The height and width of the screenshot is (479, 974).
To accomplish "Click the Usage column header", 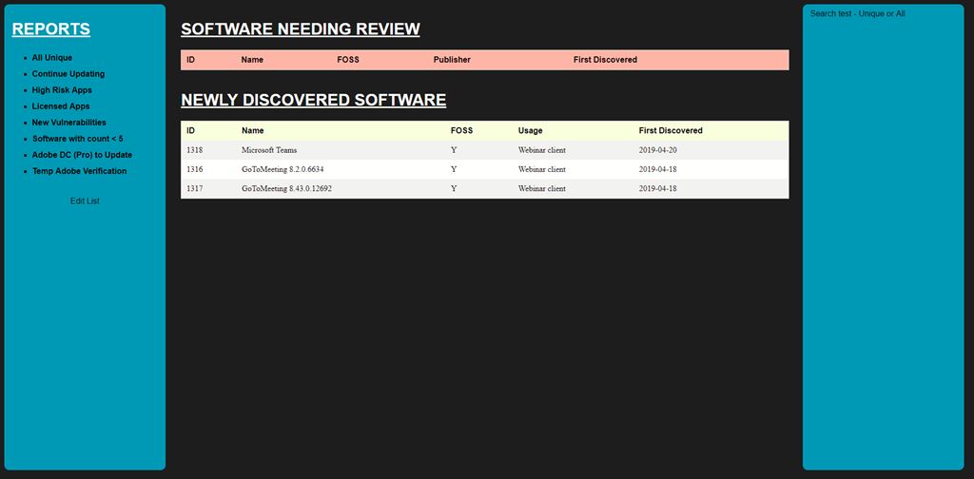I will 530,131.
